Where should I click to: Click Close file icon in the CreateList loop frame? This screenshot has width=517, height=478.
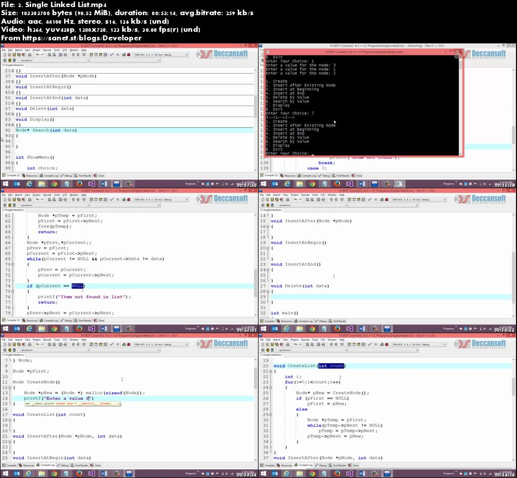coord(281,344)
